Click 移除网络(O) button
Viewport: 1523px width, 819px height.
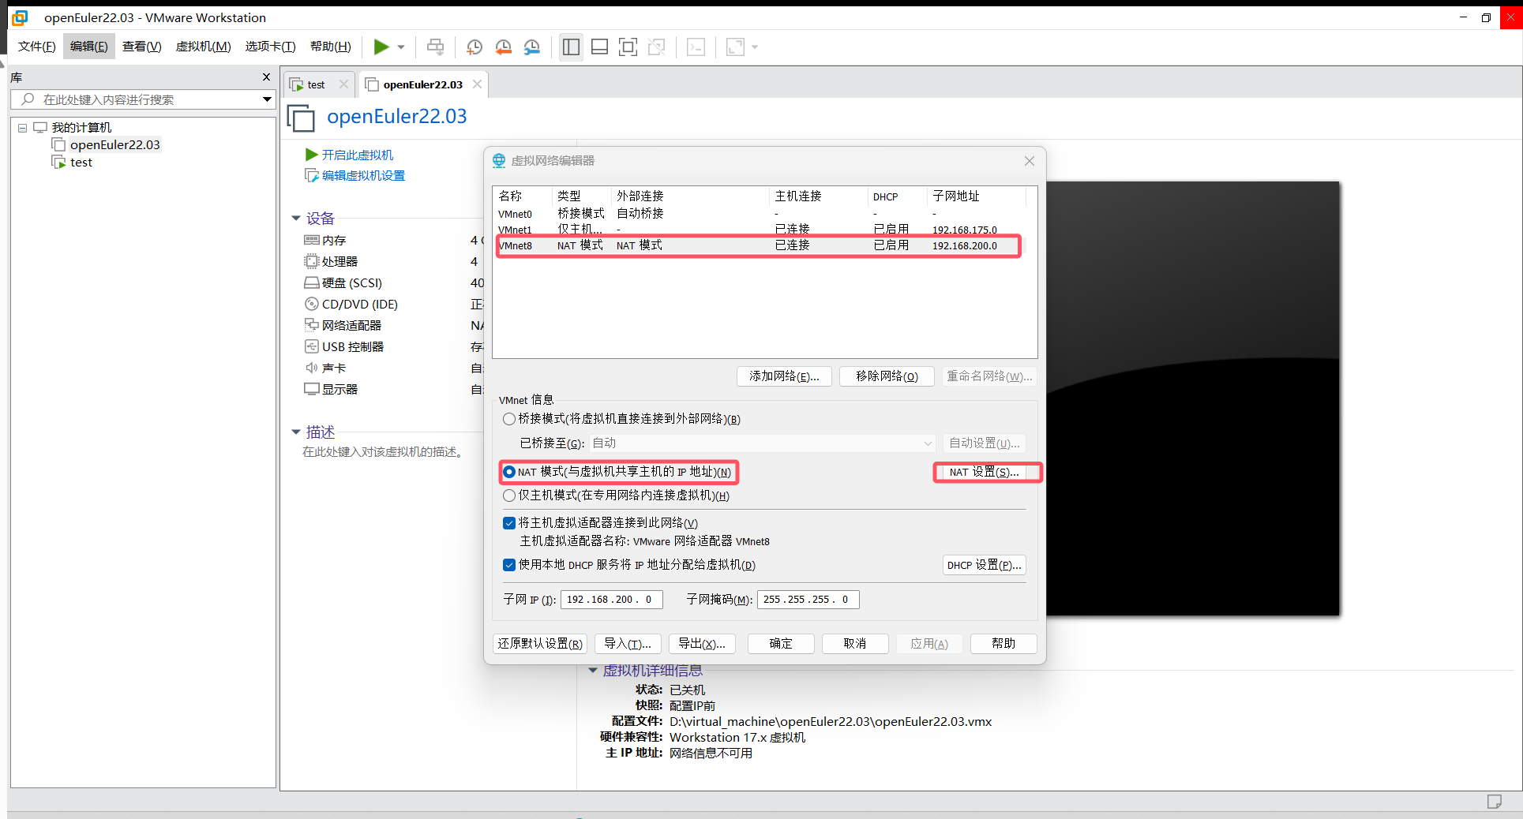click(x=887, y=376)
